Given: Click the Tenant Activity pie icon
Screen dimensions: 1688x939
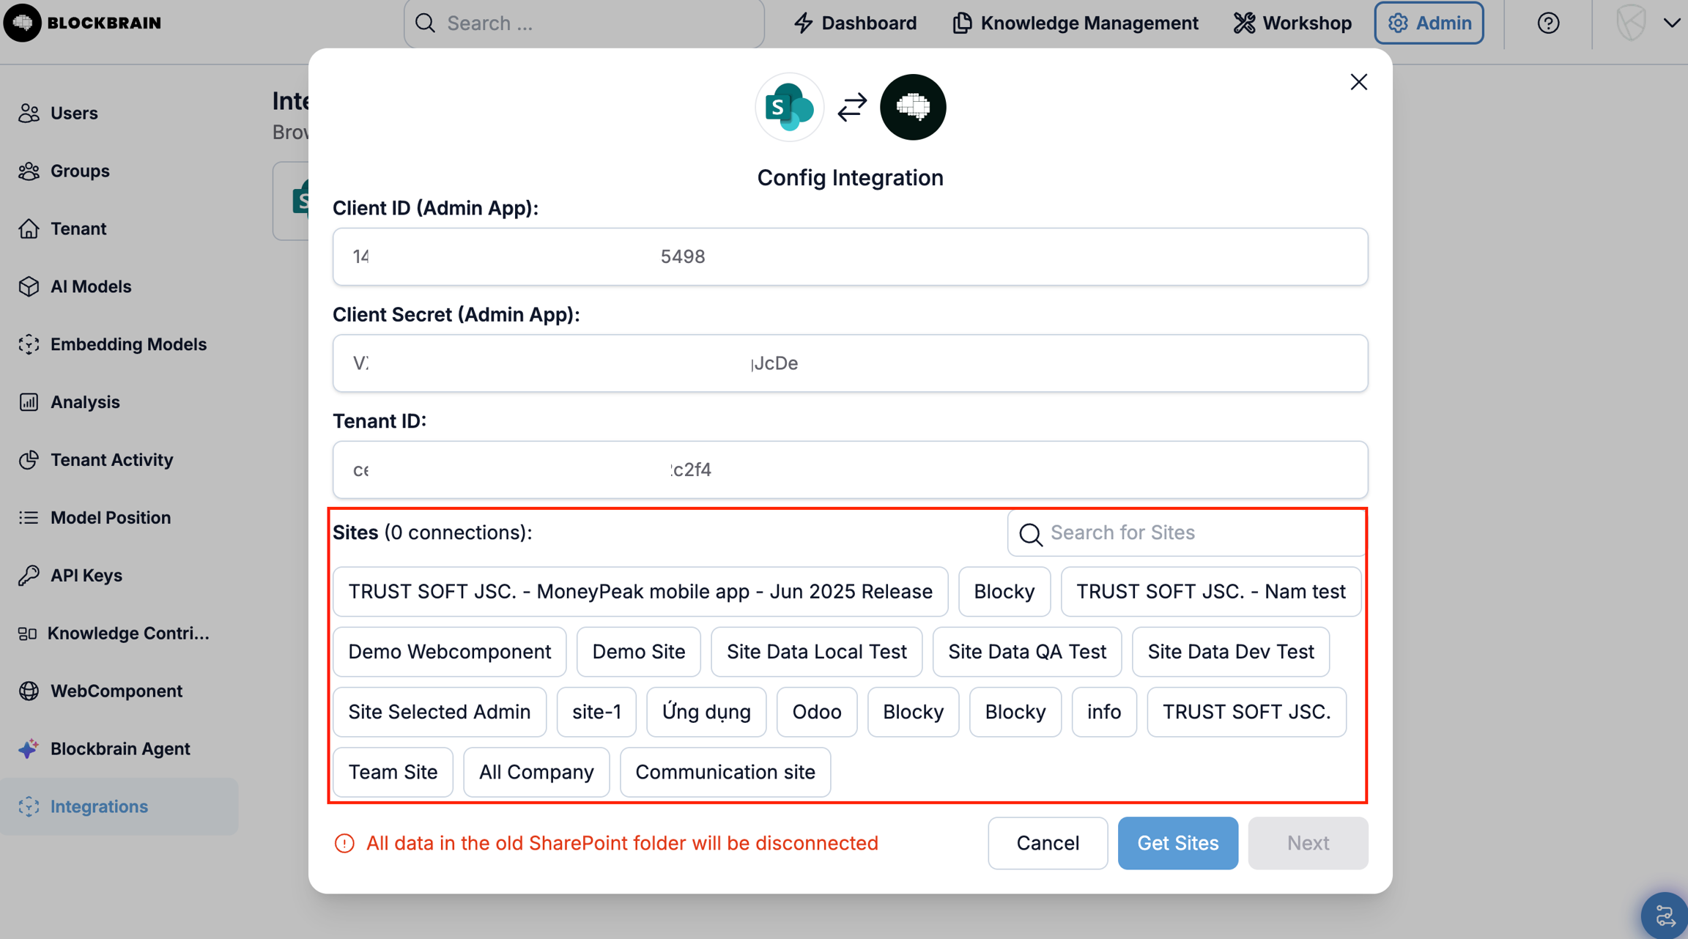Looking at the screenshot, I should point(29,460).
